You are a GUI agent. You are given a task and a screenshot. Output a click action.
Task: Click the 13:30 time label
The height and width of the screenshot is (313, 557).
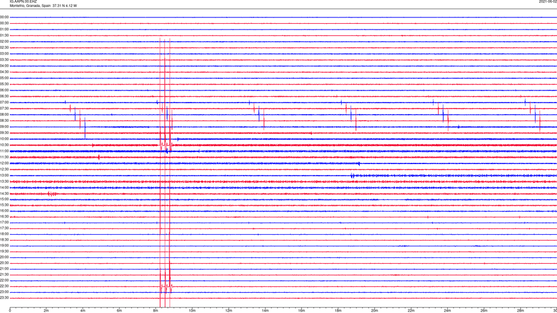pyautogui.click(x=4, y=181)
